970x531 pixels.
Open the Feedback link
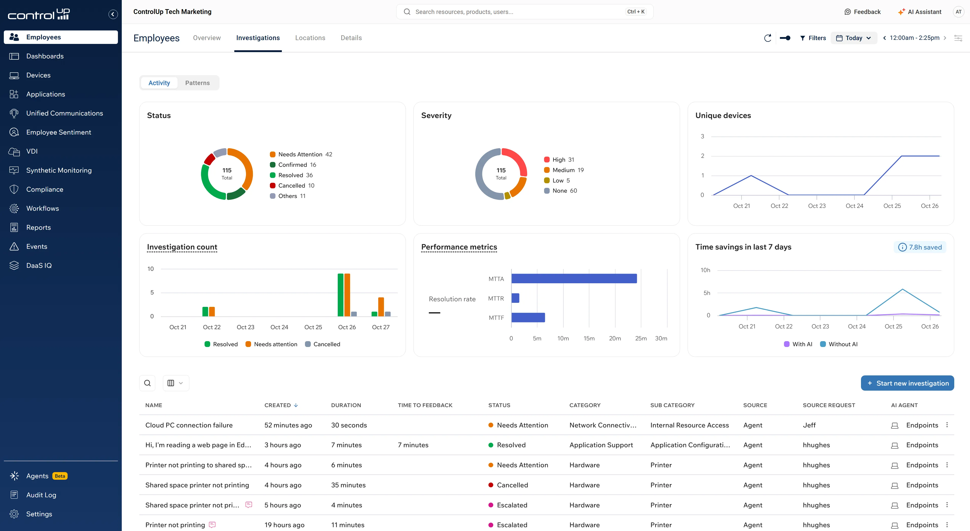[862, 12]
